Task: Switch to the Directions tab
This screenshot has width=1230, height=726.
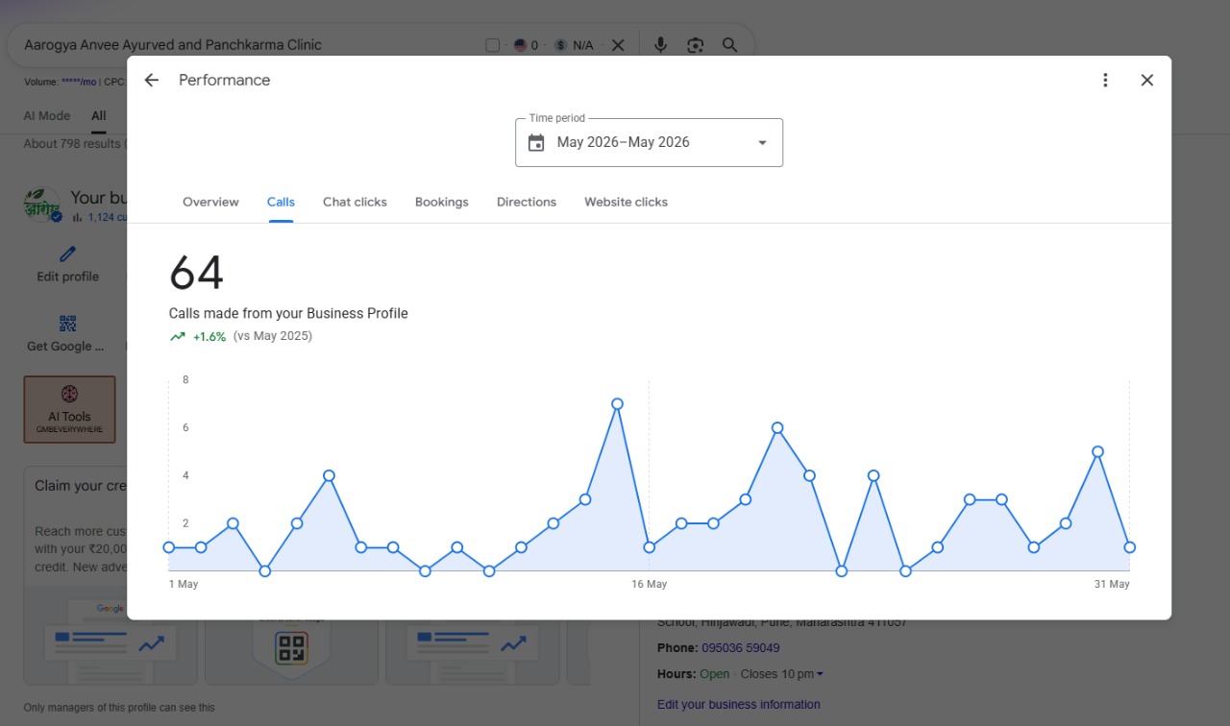Action: [x=527, y=202]
